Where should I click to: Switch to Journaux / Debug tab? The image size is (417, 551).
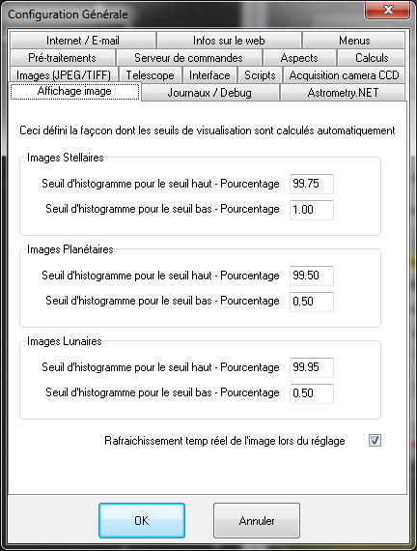pyautogui.click(x=209, y=93)
